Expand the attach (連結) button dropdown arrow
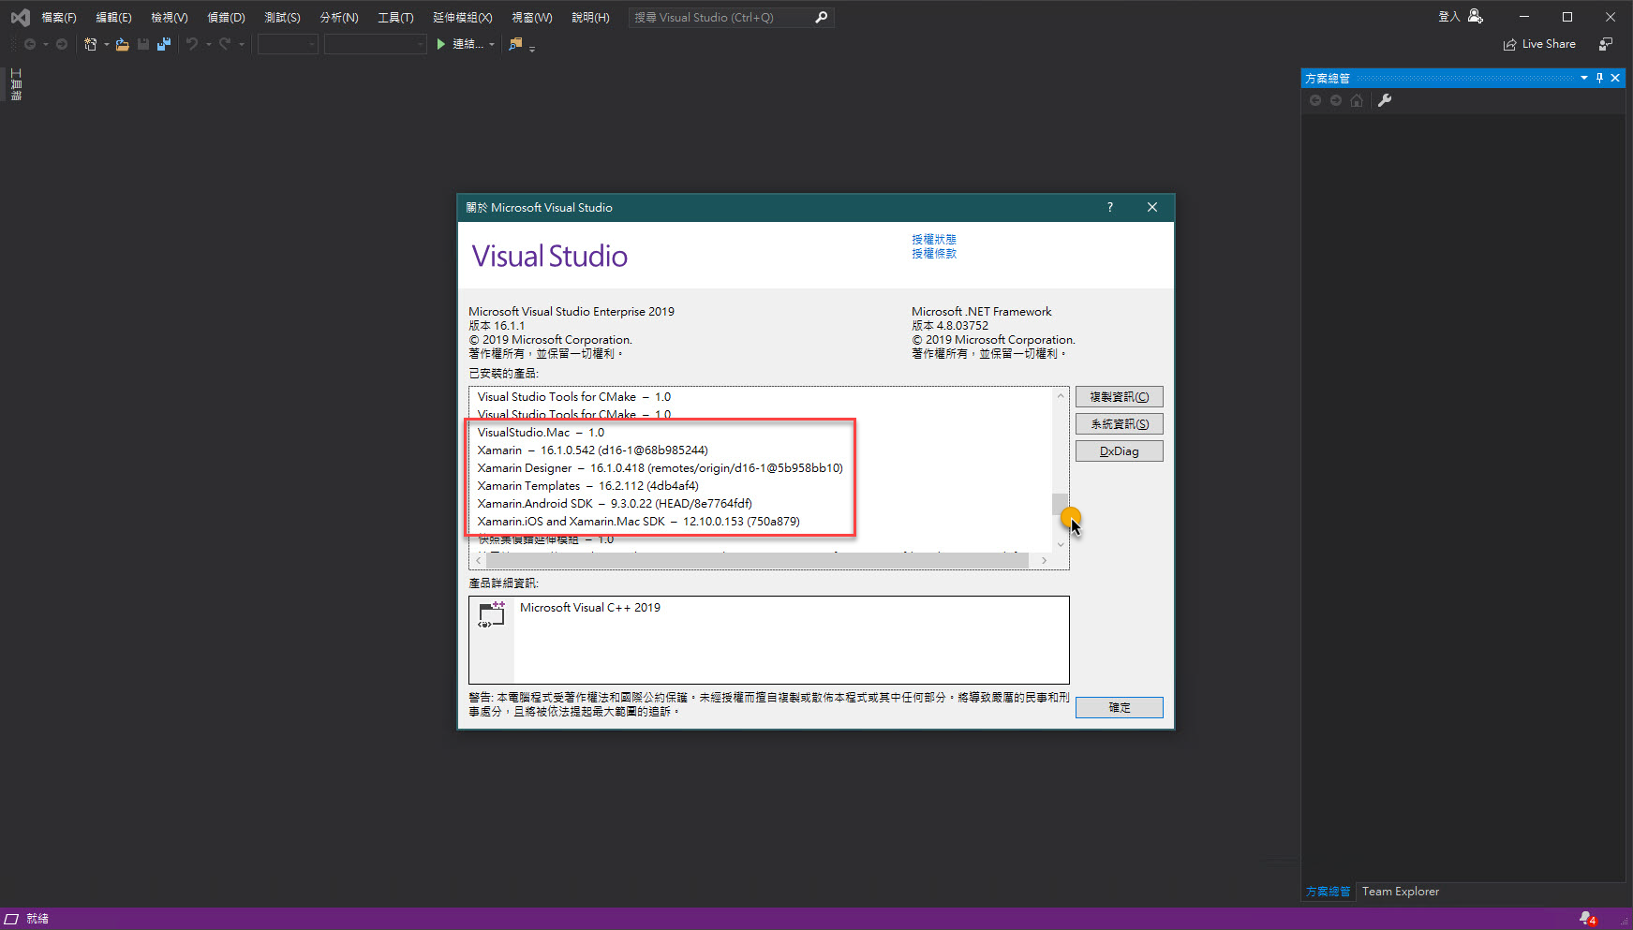1633x930 pixels. coord(492,44)
